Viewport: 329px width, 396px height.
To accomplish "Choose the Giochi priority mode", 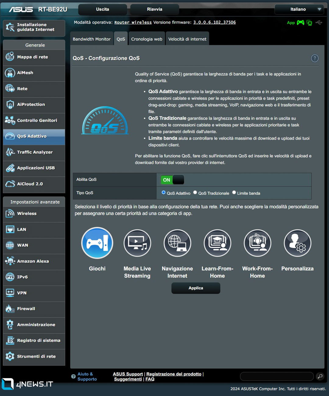I will click(97, 243).
